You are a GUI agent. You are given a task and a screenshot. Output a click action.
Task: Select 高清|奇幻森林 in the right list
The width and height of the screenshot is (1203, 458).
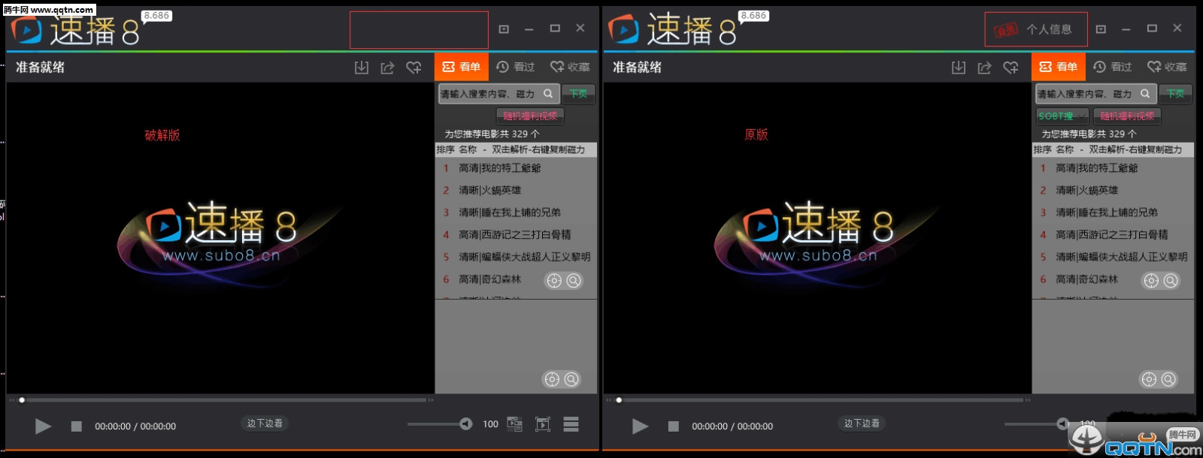[1086, 279]
